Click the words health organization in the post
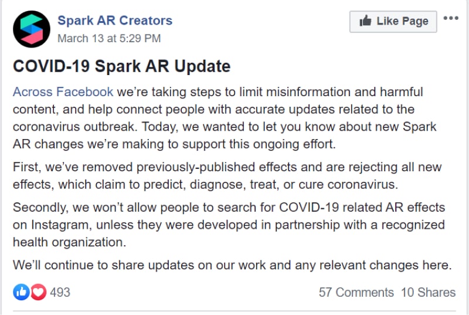This screenshot has height=315, width=469. tap(69, 242)
